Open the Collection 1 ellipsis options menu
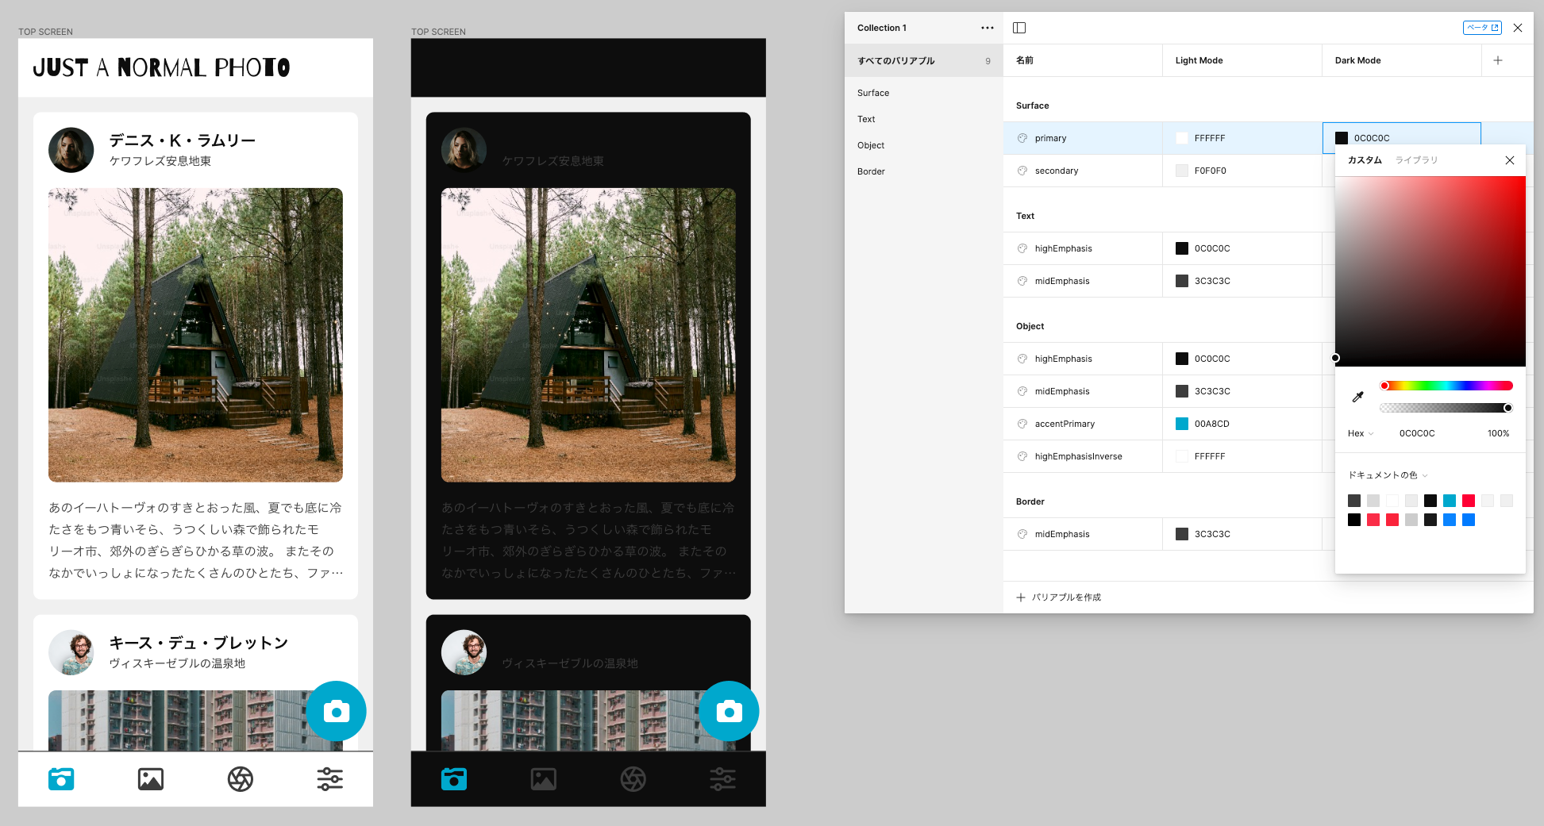This screenshot has height=826, width=1544. click(x=987, y=28)
